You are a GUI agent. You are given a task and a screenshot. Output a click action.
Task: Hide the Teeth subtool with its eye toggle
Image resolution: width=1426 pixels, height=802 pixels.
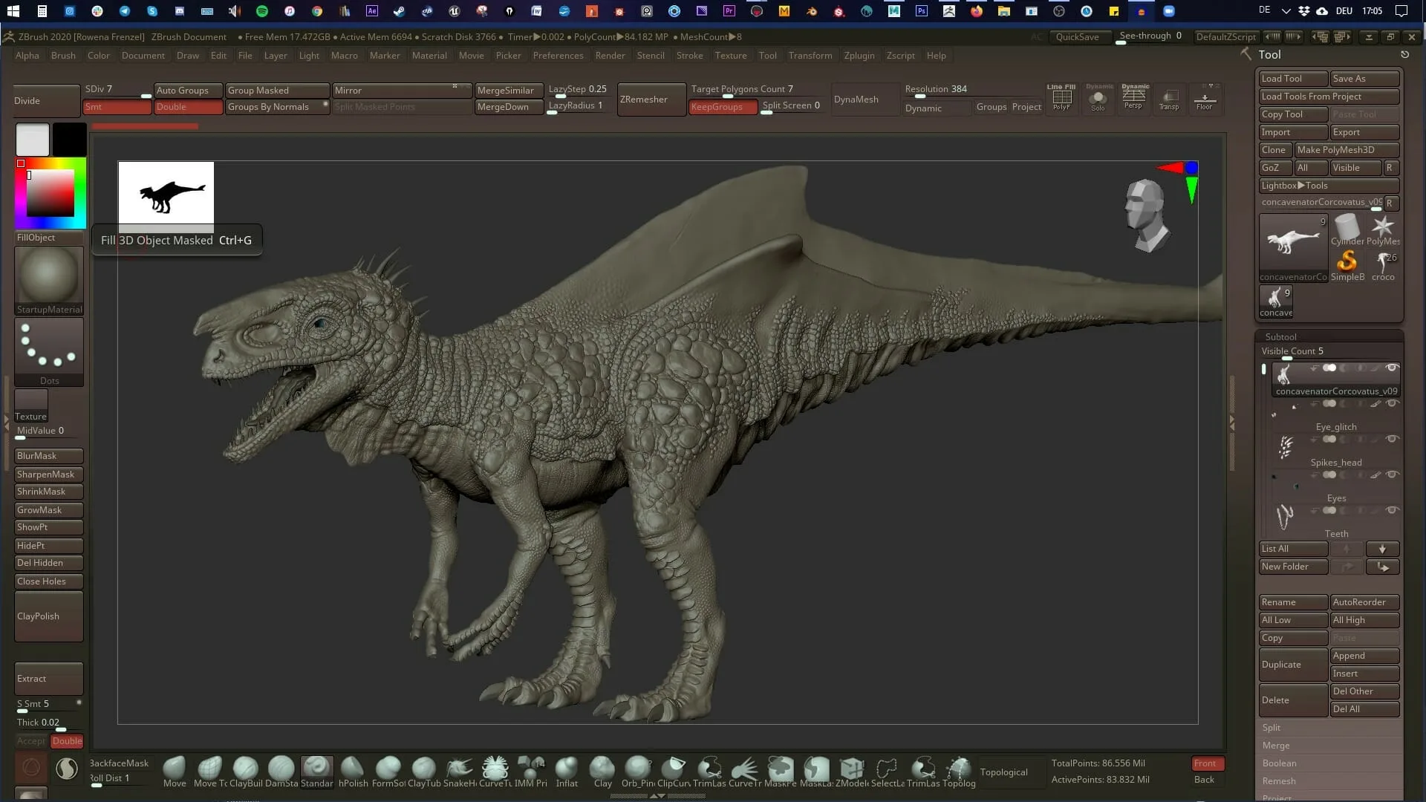(x=1393, y=509)
